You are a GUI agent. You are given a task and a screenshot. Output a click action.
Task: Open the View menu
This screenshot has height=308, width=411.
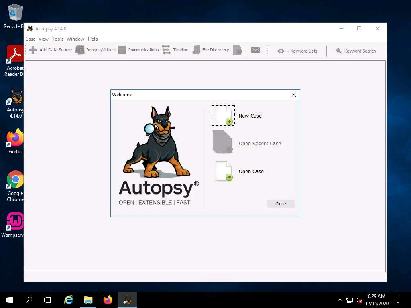pyautogui.click(x=43, y=39)
